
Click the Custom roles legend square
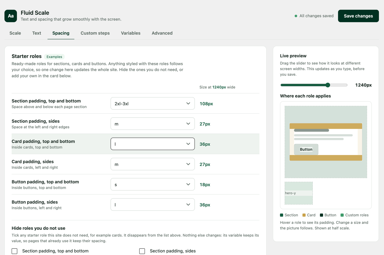coord(342,215)
